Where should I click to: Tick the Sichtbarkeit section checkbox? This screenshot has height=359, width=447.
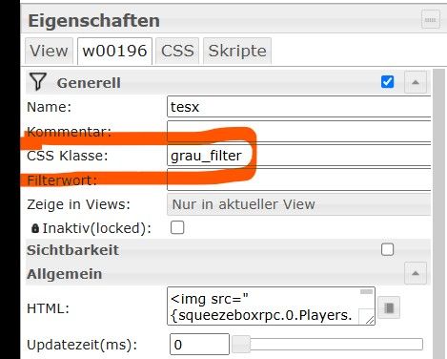387,249
